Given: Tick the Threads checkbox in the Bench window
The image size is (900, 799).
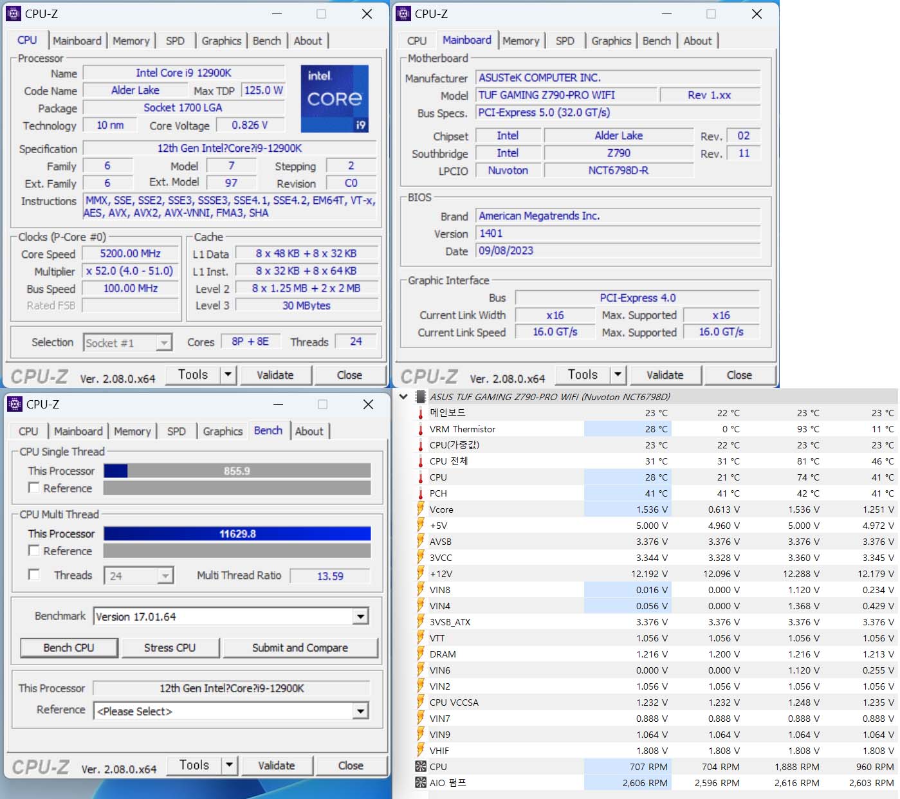Looking at the screenshot, I should click(34, 574).
